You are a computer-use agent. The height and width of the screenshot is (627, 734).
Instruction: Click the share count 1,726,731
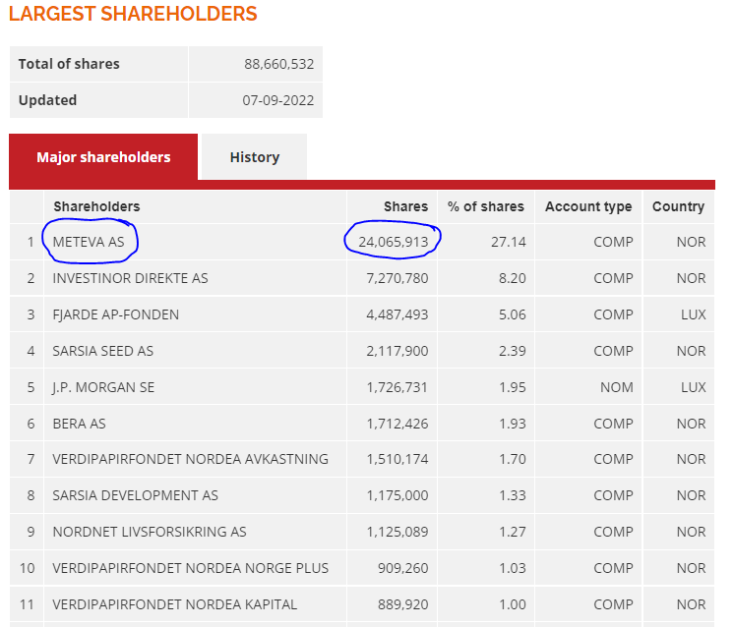tap(397, 387)
